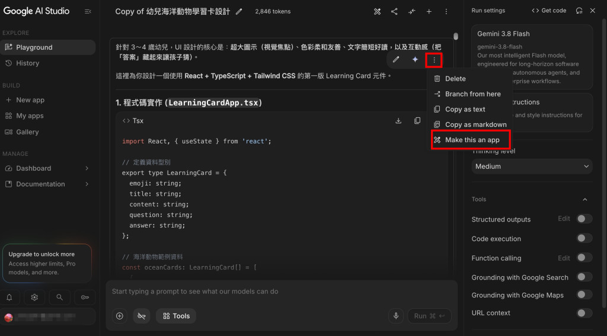Add media with the plus circle icon

120,316
